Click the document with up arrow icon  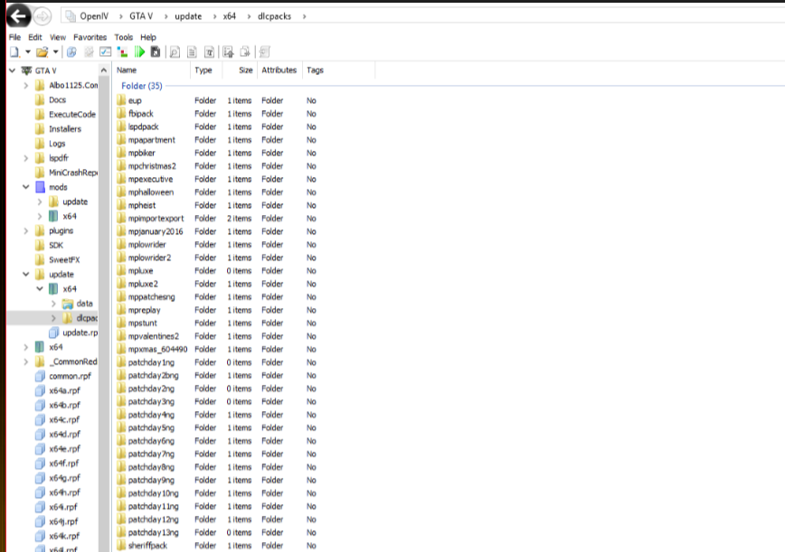[228, 52]
